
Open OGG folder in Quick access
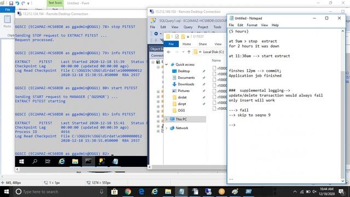coord(181,111)
